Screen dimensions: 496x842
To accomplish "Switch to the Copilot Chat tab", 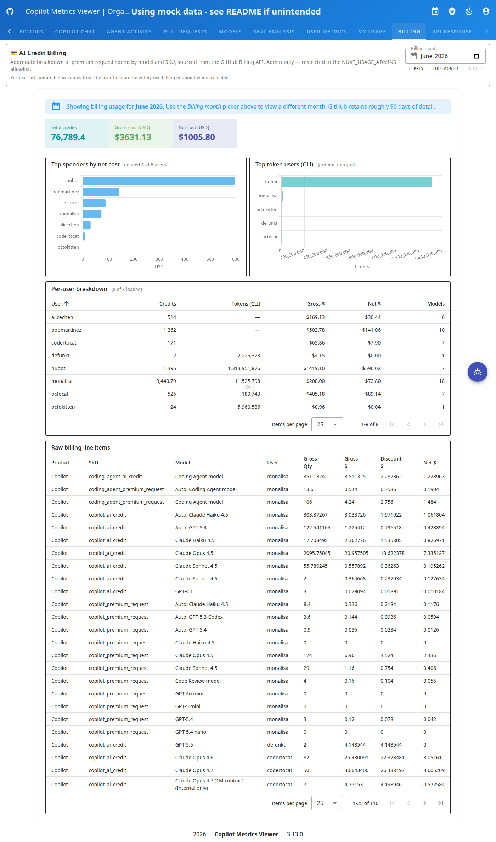I will [75, 32].
